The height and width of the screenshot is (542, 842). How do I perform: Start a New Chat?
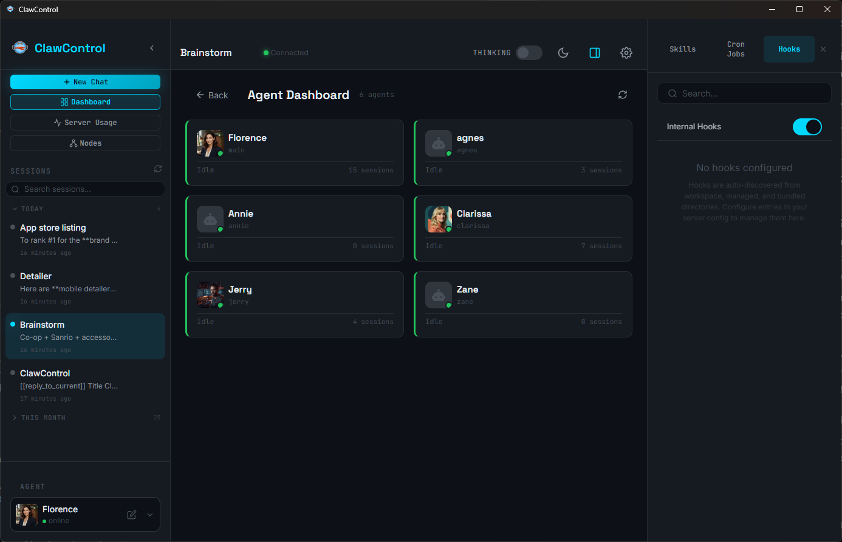click(85, 81)
